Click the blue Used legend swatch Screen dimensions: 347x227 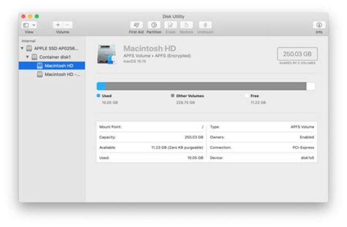98,96
